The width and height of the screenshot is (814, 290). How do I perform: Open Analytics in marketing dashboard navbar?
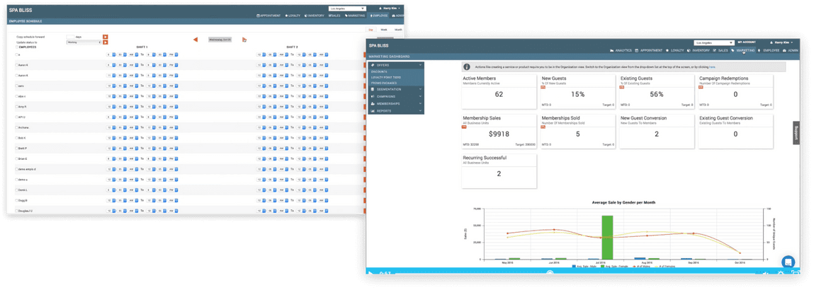(621, 51)
